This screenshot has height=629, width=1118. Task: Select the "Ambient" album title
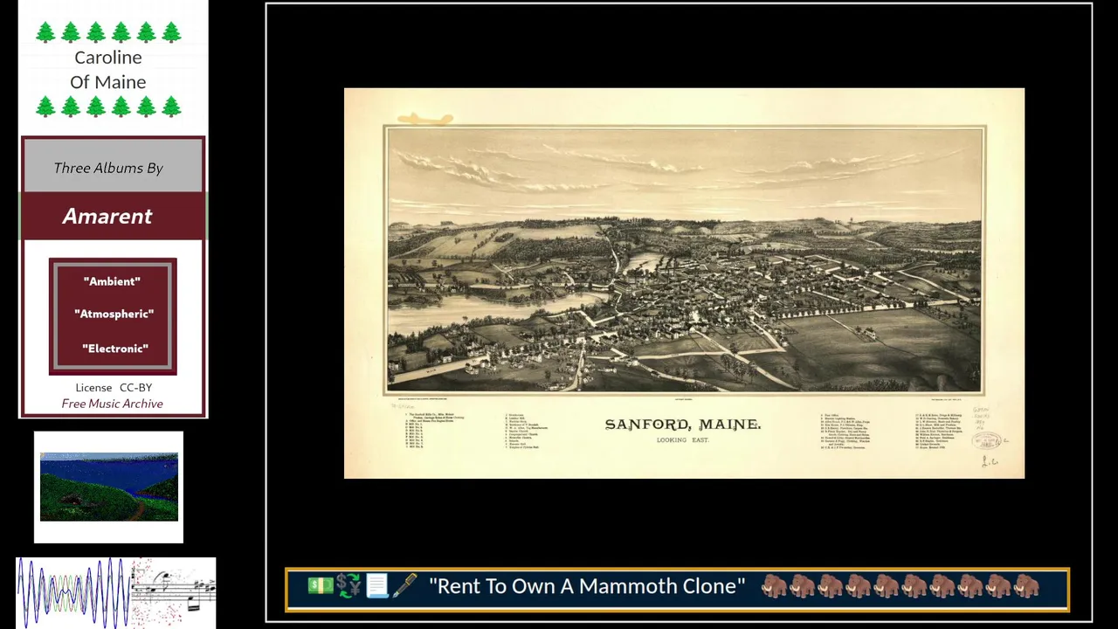coord(112,281)
